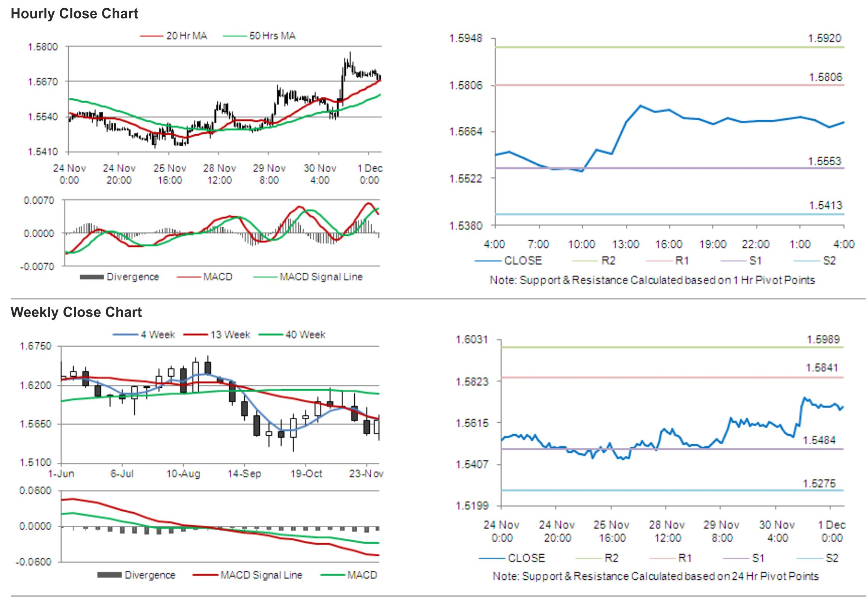Click the note mentioning '24 Hr Pivot Points'

(655, 576)
